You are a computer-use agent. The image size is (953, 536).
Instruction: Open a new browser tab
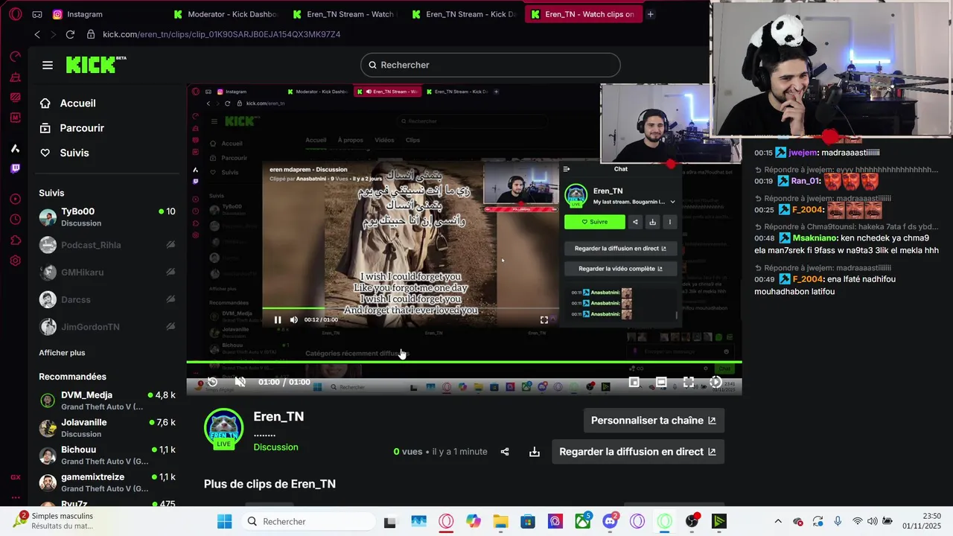pyautogui.click(x=650, y=14)
